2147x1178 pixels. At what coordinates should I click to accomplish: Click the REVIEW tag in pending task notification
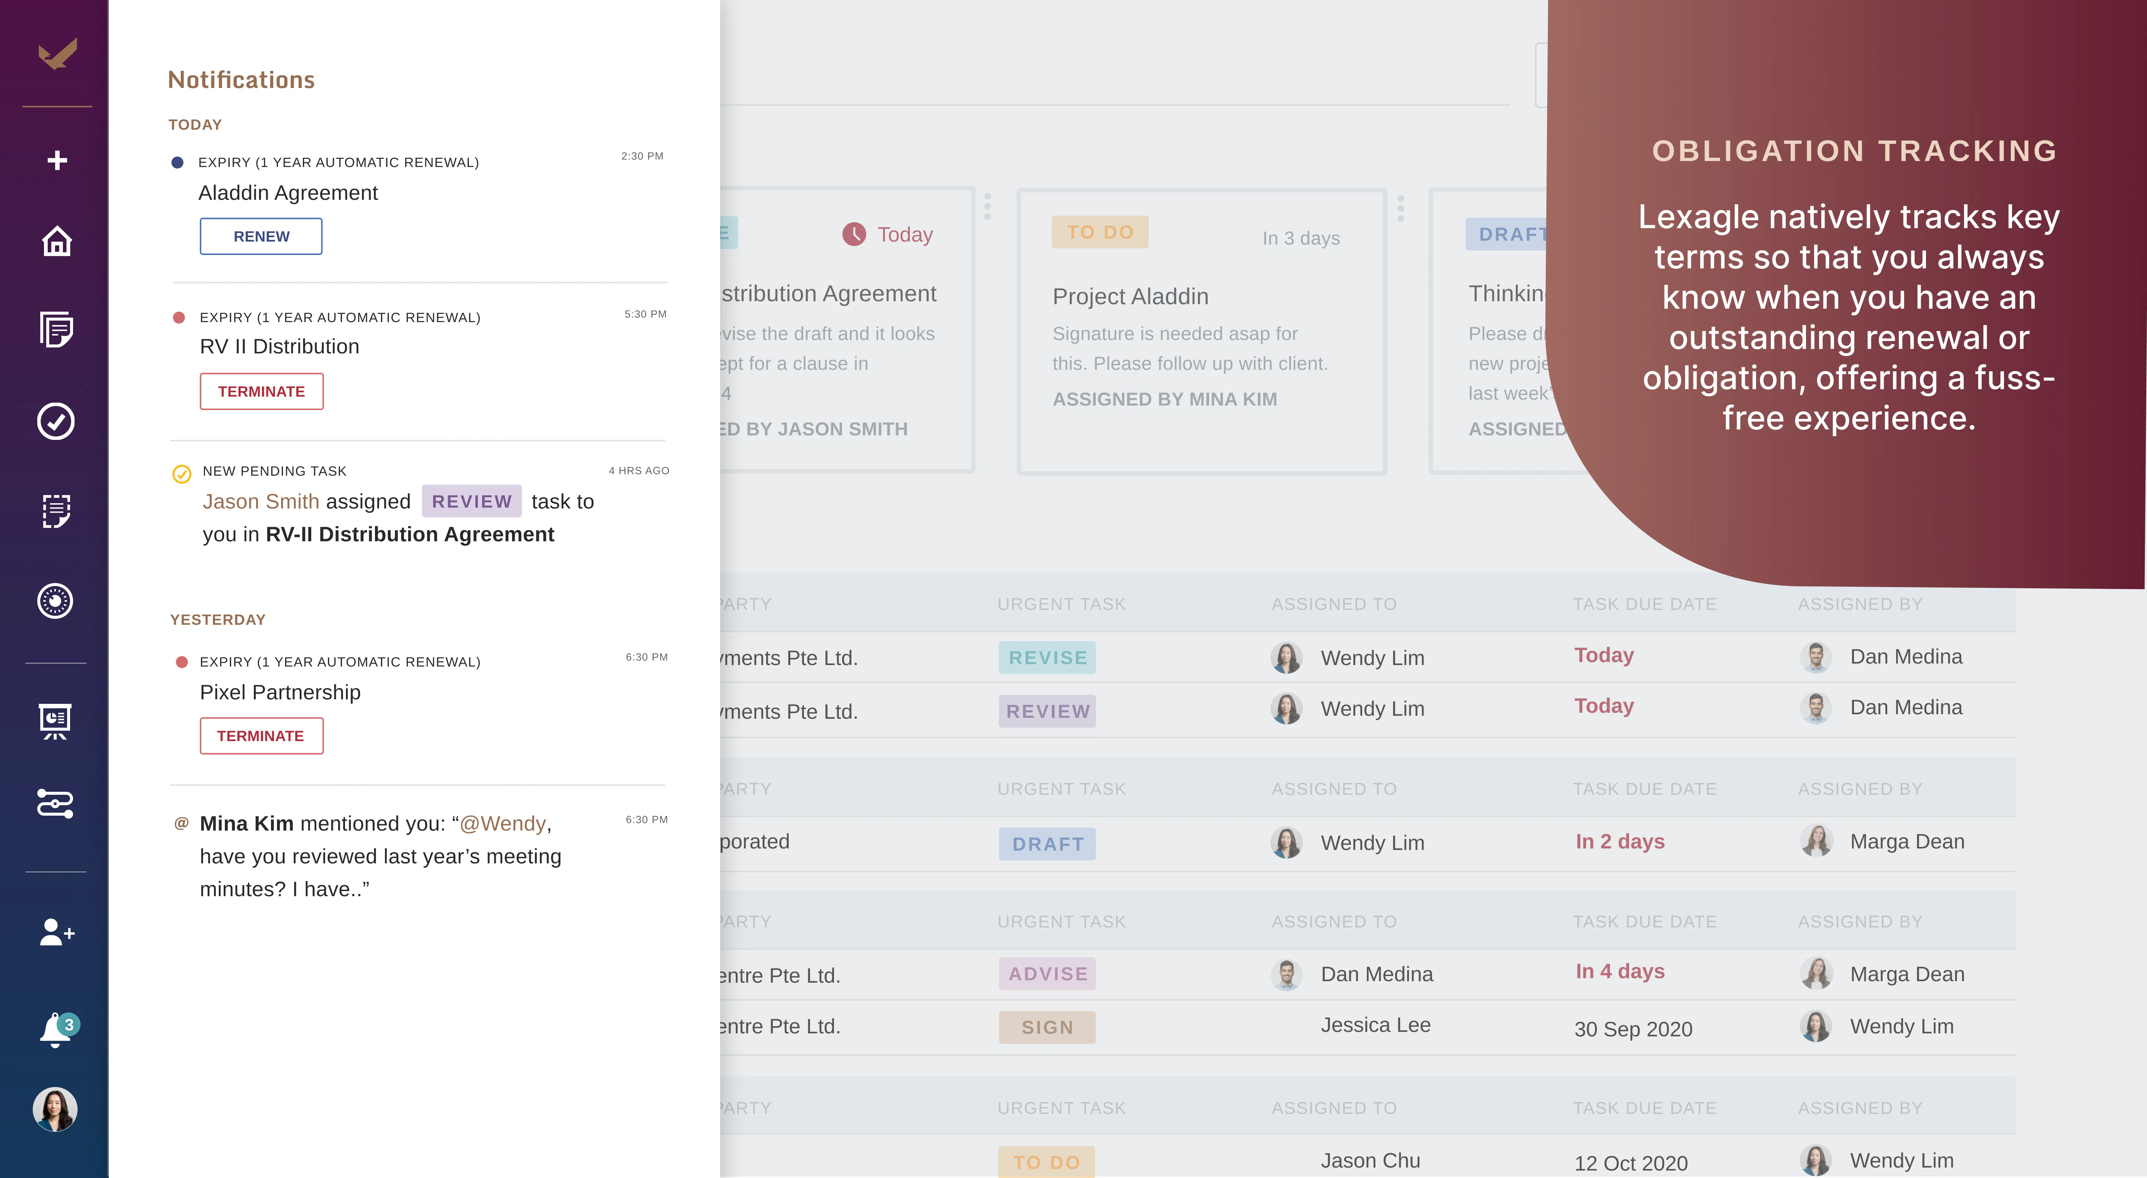pyautogui.click(x=472, y=501)
